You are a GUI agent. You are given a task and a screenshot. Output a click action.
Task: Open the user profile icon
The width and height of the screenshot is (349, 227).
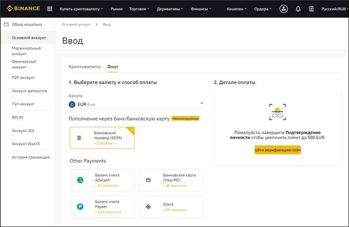[284, 9]
